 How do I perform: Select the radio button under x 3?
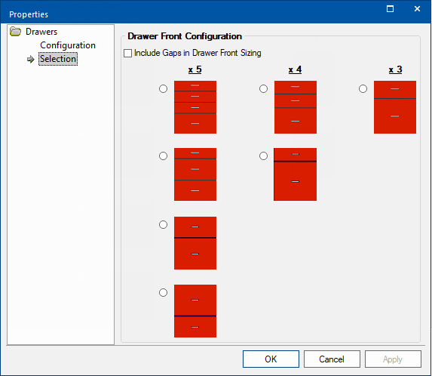click(363, 89)
